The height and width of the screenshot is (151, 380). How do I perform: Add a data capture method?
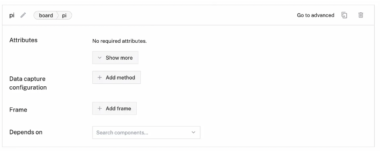point(117,78)
